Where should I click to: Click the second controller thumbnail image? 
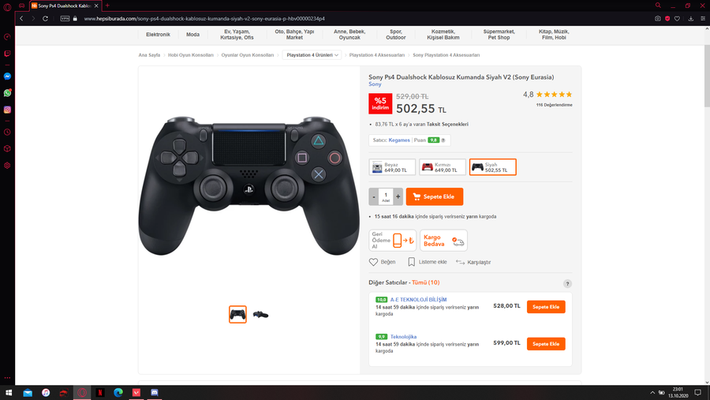pos(260,314)
